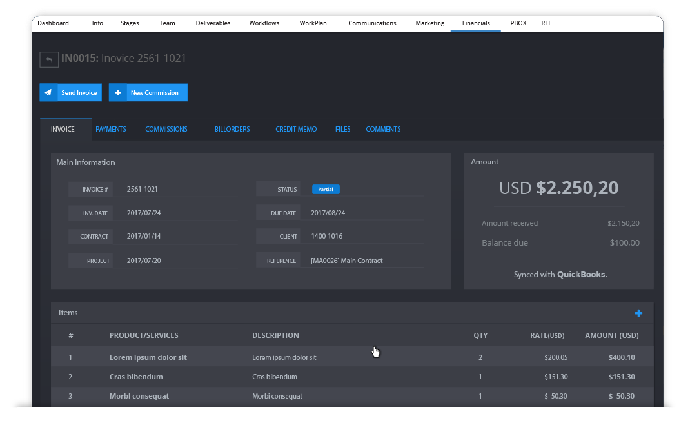
Task: Click the description cell Morbi consequat
Action: pyautogui.click(x=277, y=396)
